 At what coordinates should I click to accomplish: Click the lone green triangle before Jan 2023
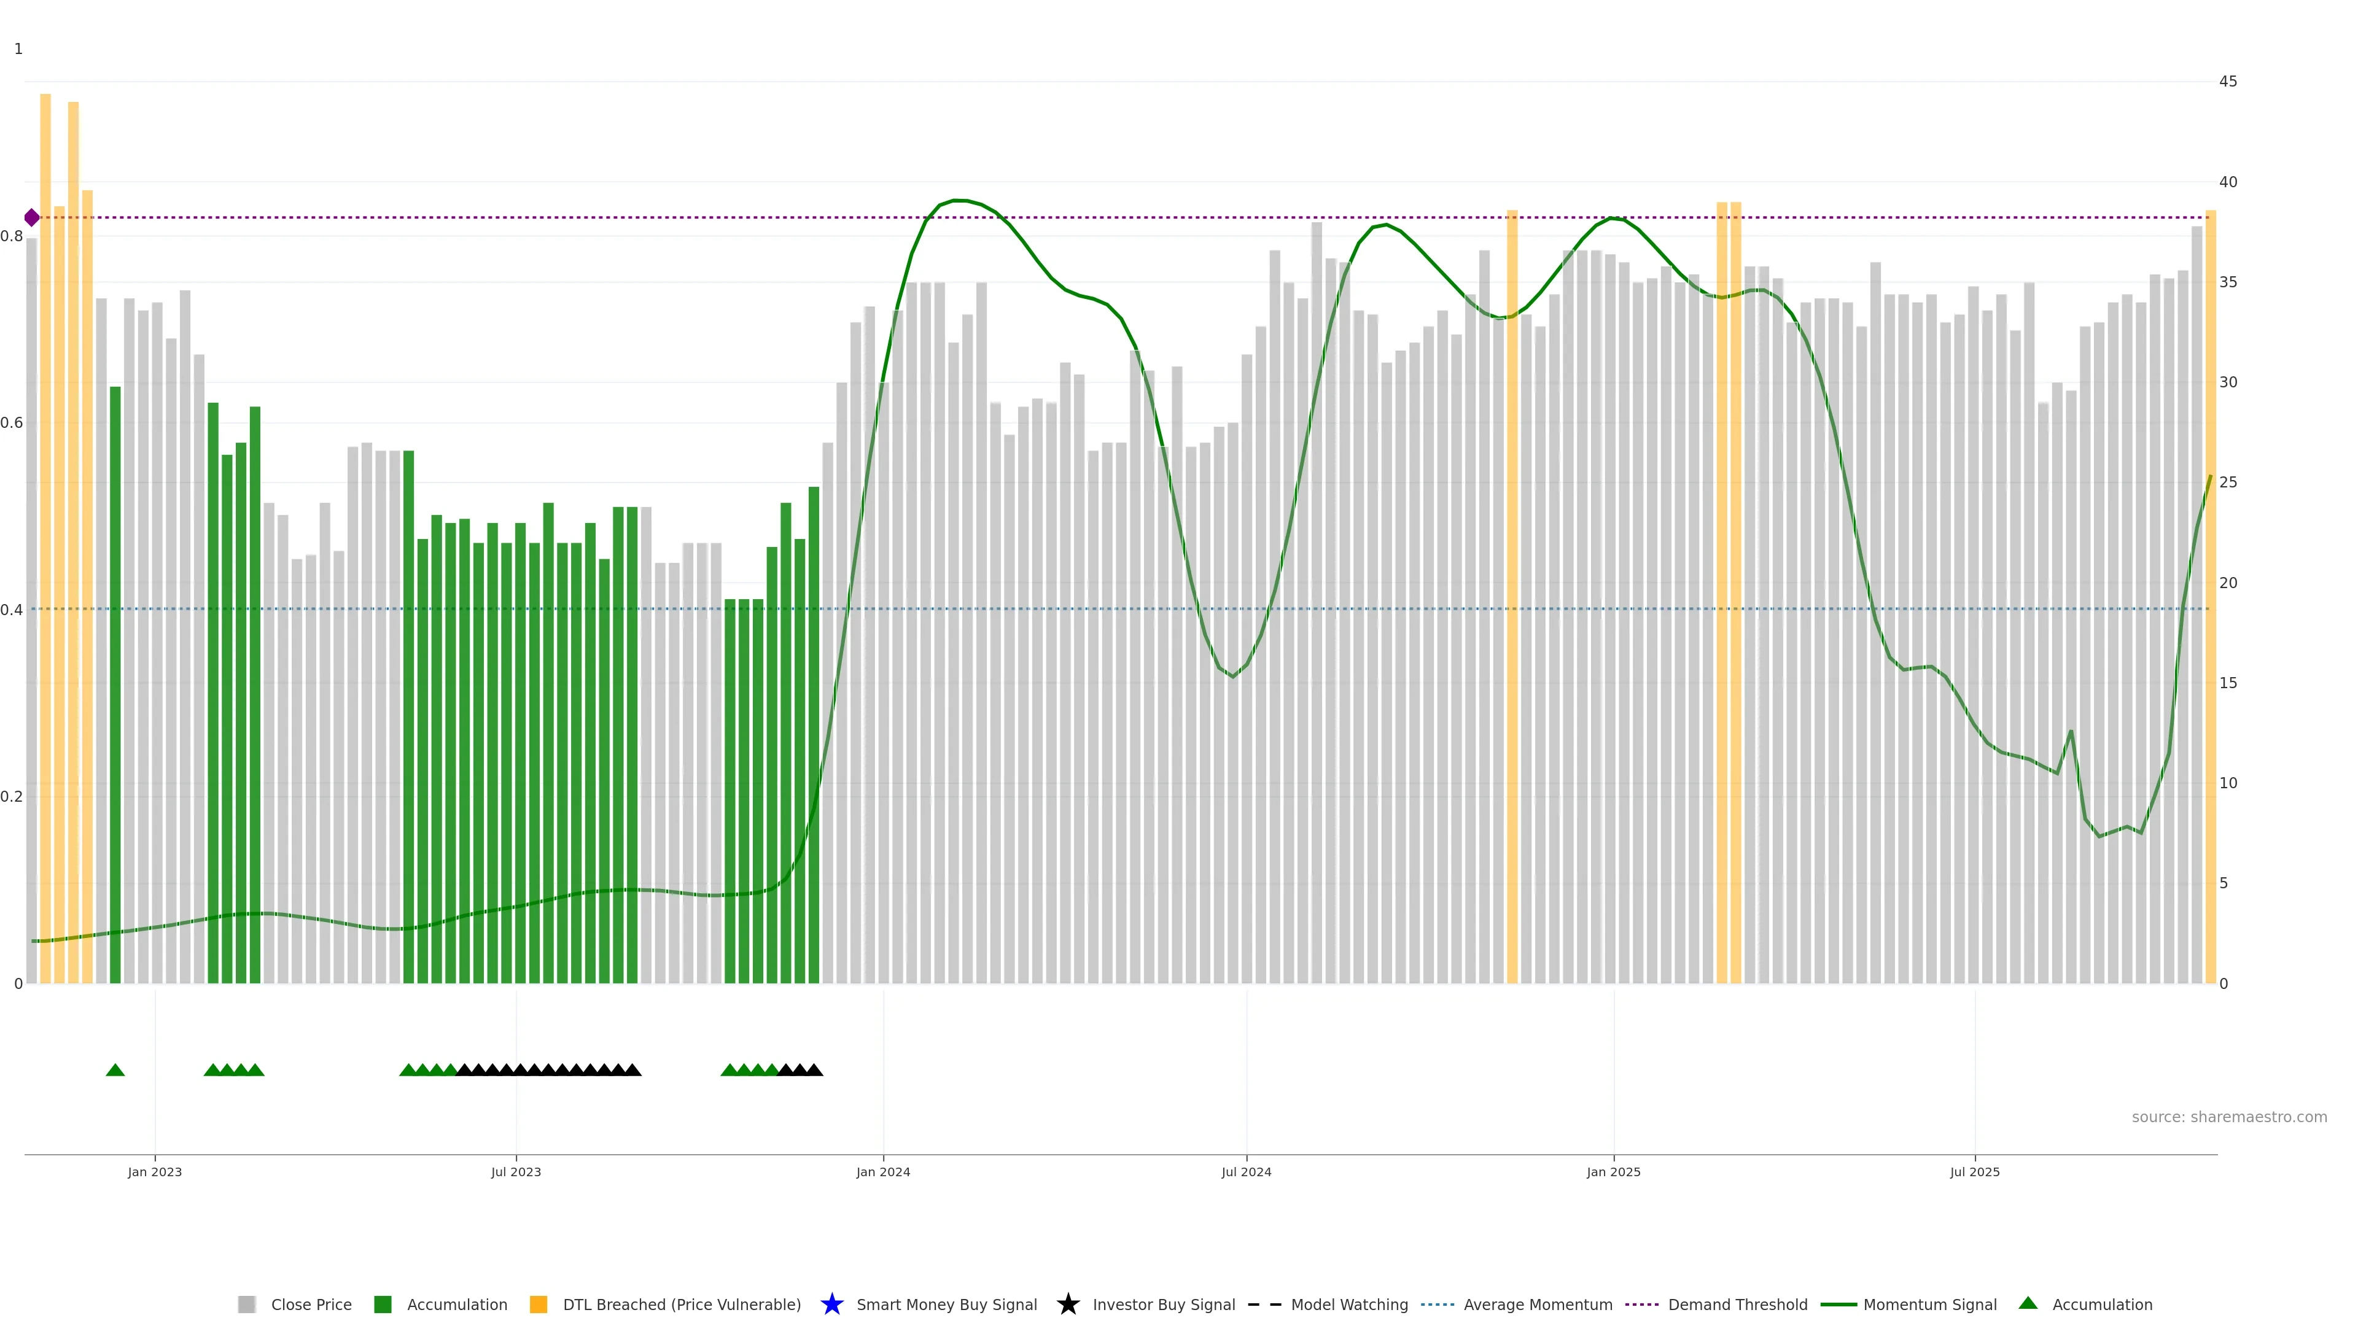(x=115, y=1070)
